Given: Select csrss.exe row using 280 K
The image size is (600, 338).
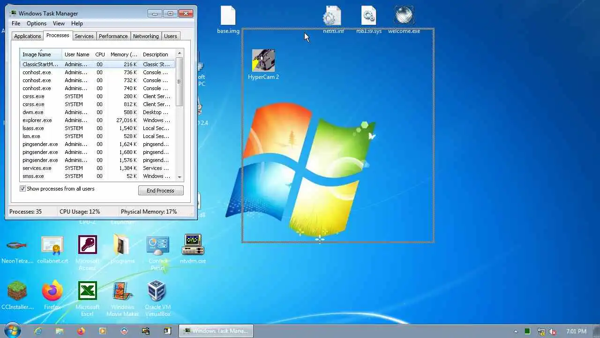Looking at the screenshot, I should point(97,96).
